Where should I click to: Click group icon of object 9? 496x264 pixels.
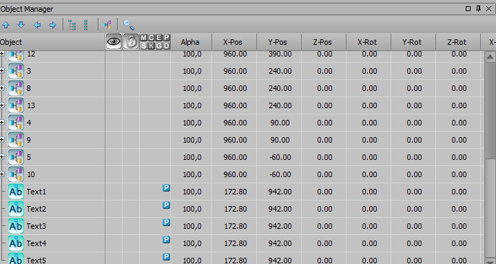[x=16, y=140]
